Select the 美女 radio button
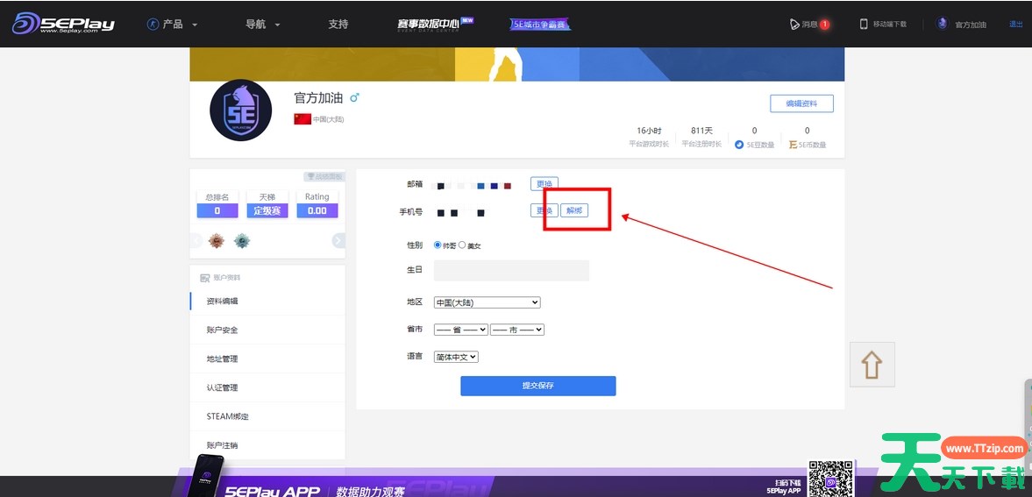Viewport: 1032px width, 497px height. (462, 245)
